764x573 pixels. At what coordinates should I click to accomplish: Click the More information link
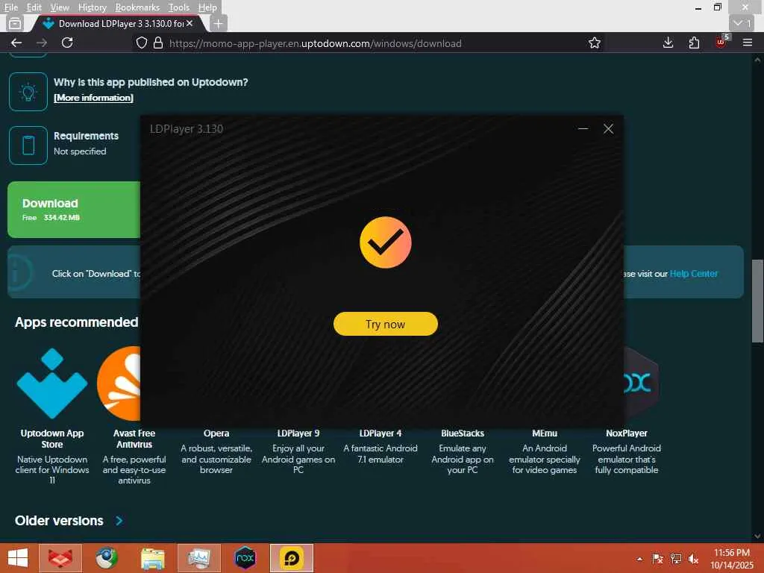pos(93,98)
